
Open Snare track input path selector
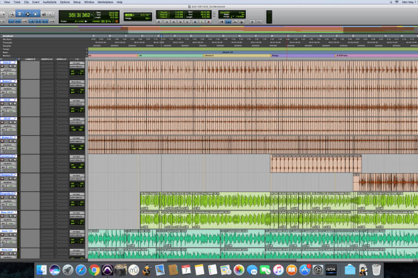[77, 82]
